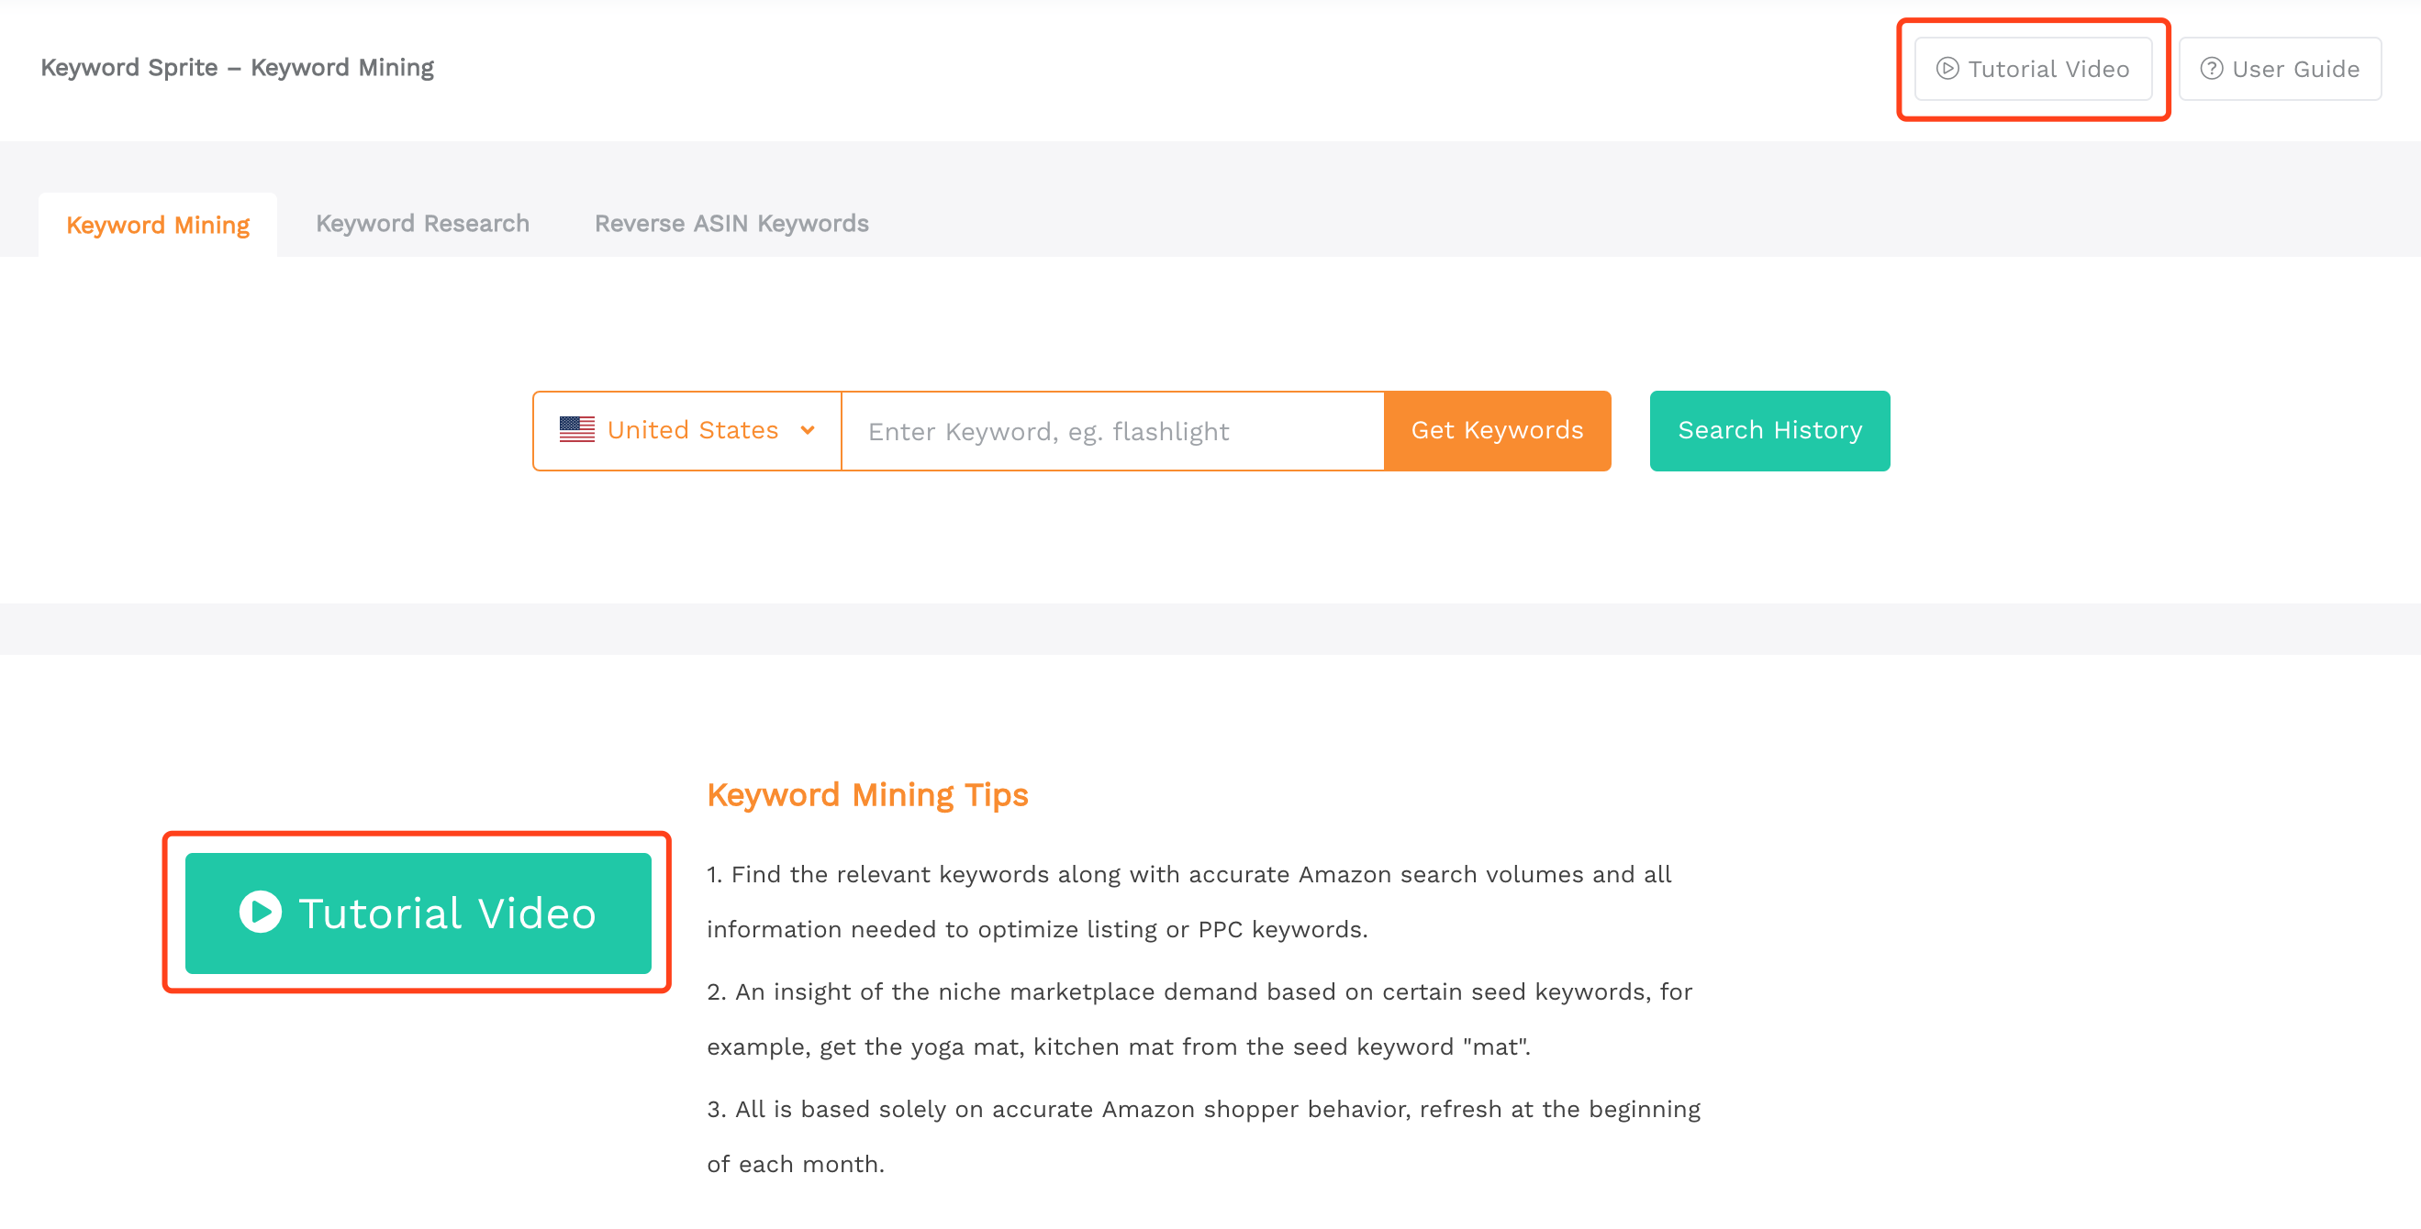Click the play icon in the top Tutorial Video button
The image size is (2421, 1229).
tap(1947, 69)
